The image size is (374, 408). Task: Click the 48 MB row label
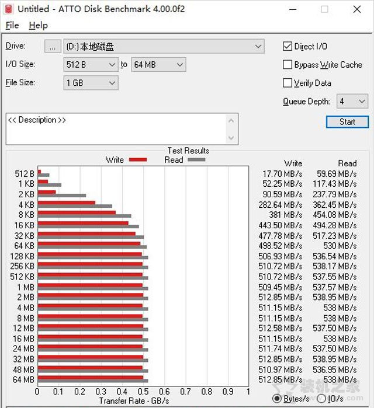[x=24, y=369]
